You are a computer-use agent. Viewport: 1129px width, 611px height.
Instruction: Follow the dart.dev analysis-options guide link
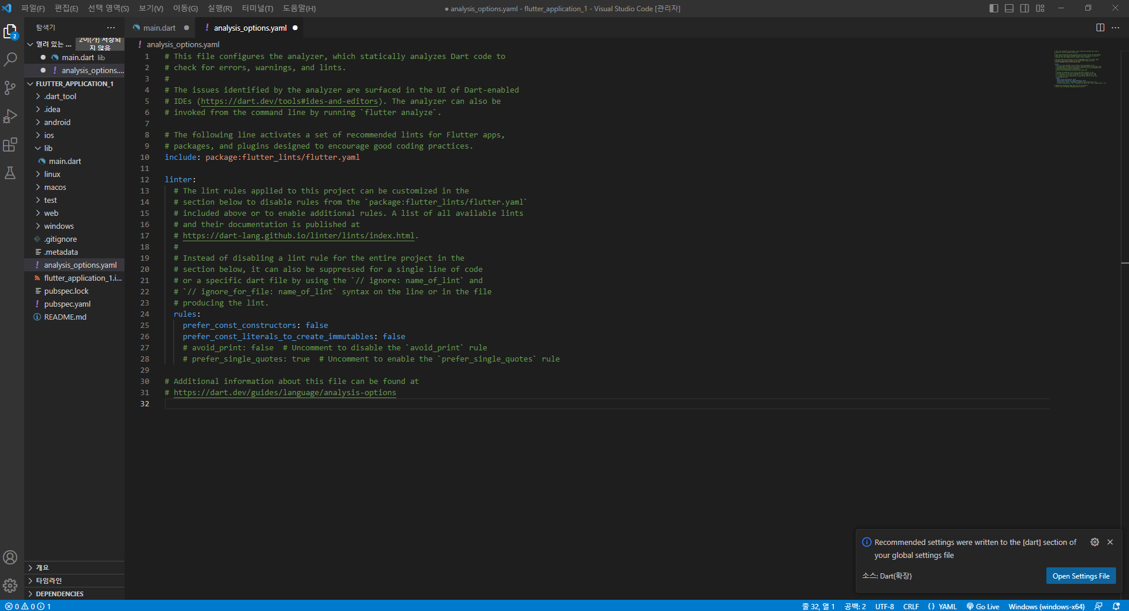tap(285, 393)
